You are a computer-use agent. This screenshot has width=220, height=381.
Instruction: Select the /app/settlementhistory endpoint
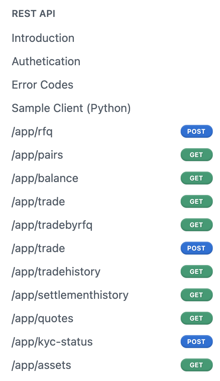[x=70, y=295]
